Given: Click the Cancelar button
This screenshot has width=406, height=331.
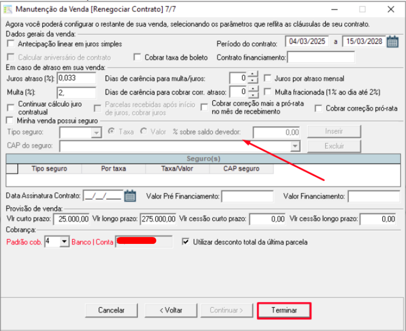Looking at the screenshot, I should 111,310.
